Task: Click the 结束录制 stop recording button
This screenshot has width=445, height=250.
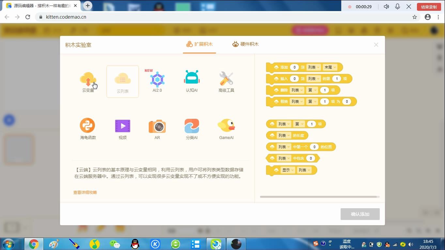Action: pos(429,7)
